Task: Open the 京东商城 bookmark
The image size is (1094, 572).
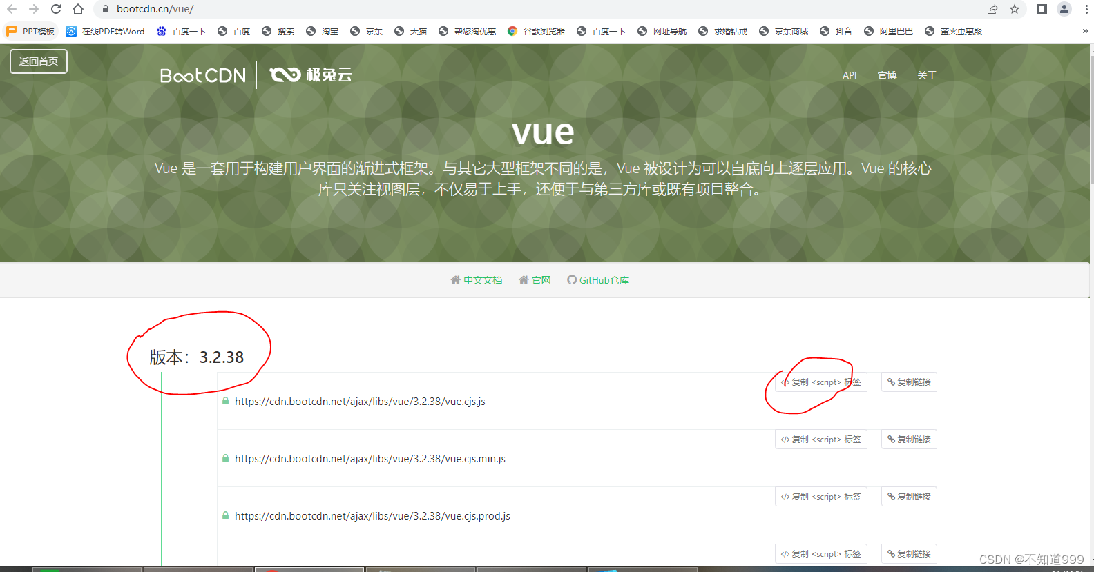Action: (783, 31)
